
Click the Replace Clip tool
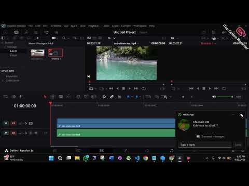click(x=94, y=97)
